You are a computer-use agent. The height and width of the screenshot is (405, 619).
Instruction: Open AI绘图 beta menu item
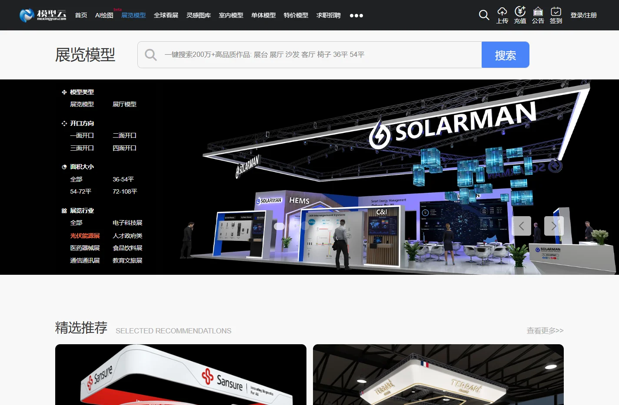(x=104, y=15)
